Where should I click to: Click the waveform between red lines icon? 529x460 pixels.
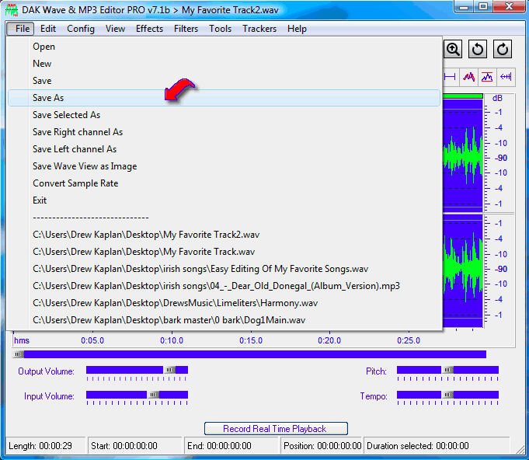pyautogui.click(x=487, y=77)
